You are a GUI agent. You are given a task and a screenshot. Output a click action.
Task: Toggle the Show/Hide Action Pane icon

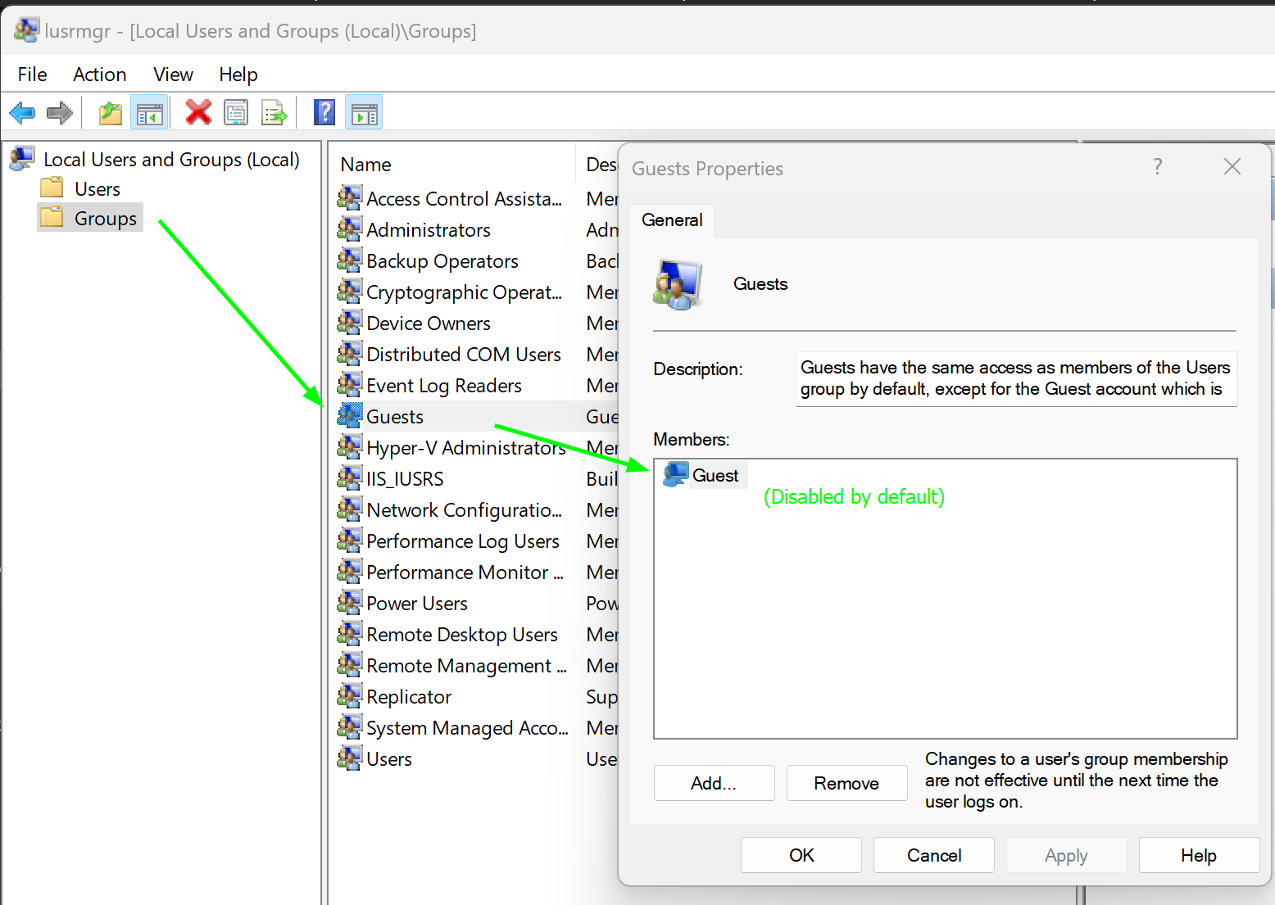[364, 112]
